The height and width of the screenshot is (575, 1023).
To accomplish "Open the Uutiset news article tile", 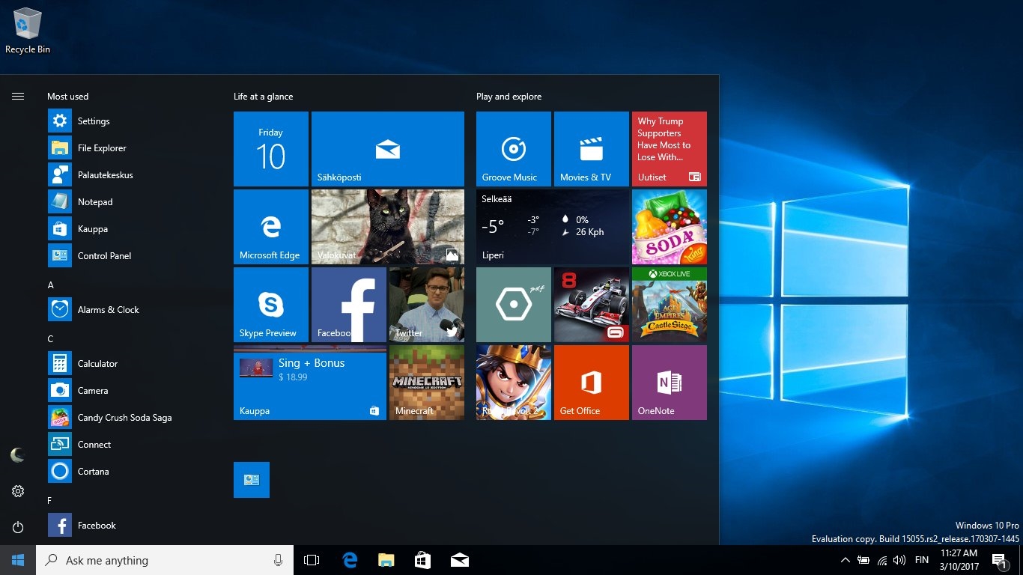I will coord(669,149).
